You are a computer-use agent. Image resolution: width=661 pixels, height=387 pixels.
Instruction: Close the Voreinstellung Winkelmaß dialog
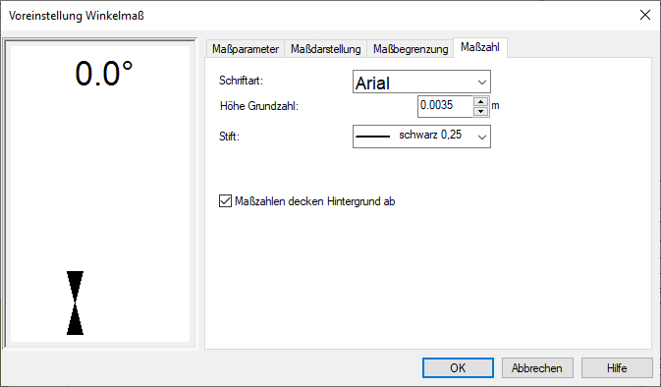click(644, 15)
